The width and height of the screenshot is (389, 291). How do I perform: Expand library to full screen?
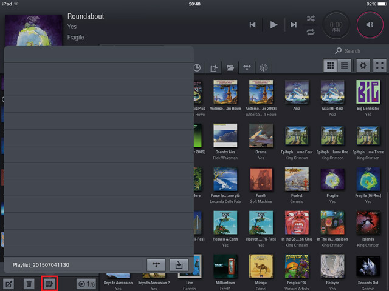tap(380, 66)
